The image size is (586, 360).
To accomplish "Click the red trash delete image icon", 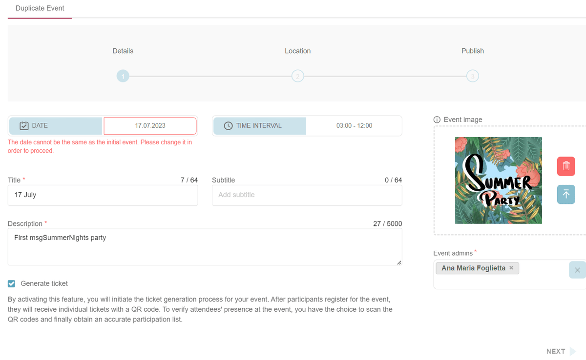I will tap(566, 166).
